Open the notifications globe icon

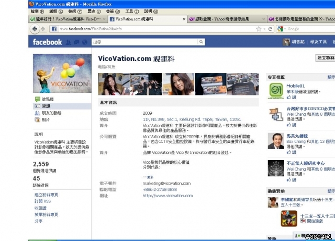(85, 42)
